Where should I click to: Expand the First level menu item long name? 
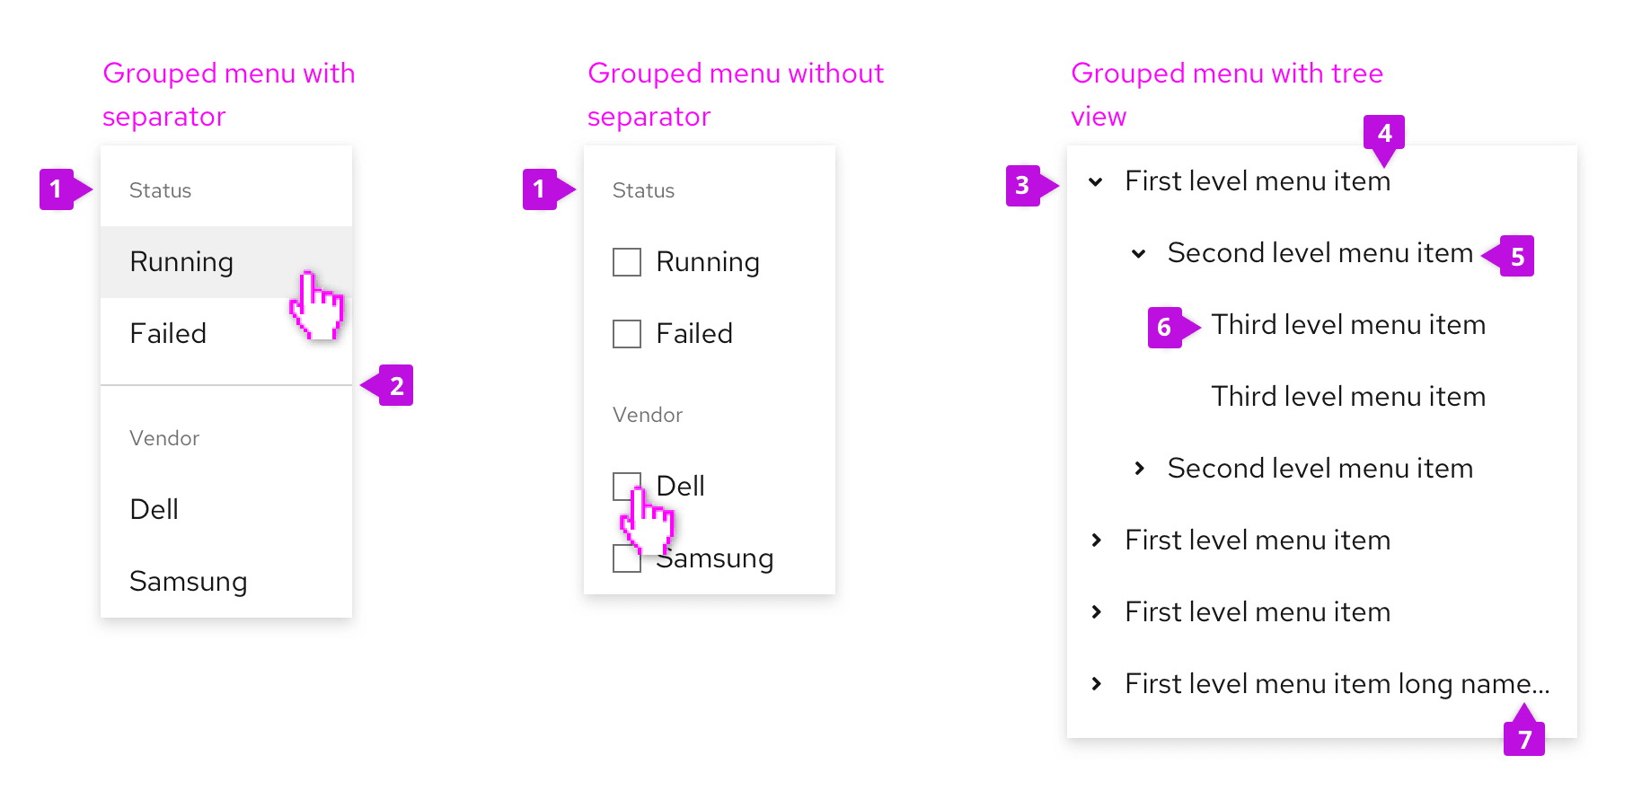[x=1096, y=684]
